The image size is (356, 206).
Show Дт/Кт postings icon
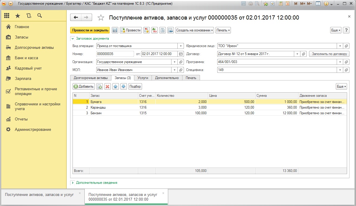point(155,30)
